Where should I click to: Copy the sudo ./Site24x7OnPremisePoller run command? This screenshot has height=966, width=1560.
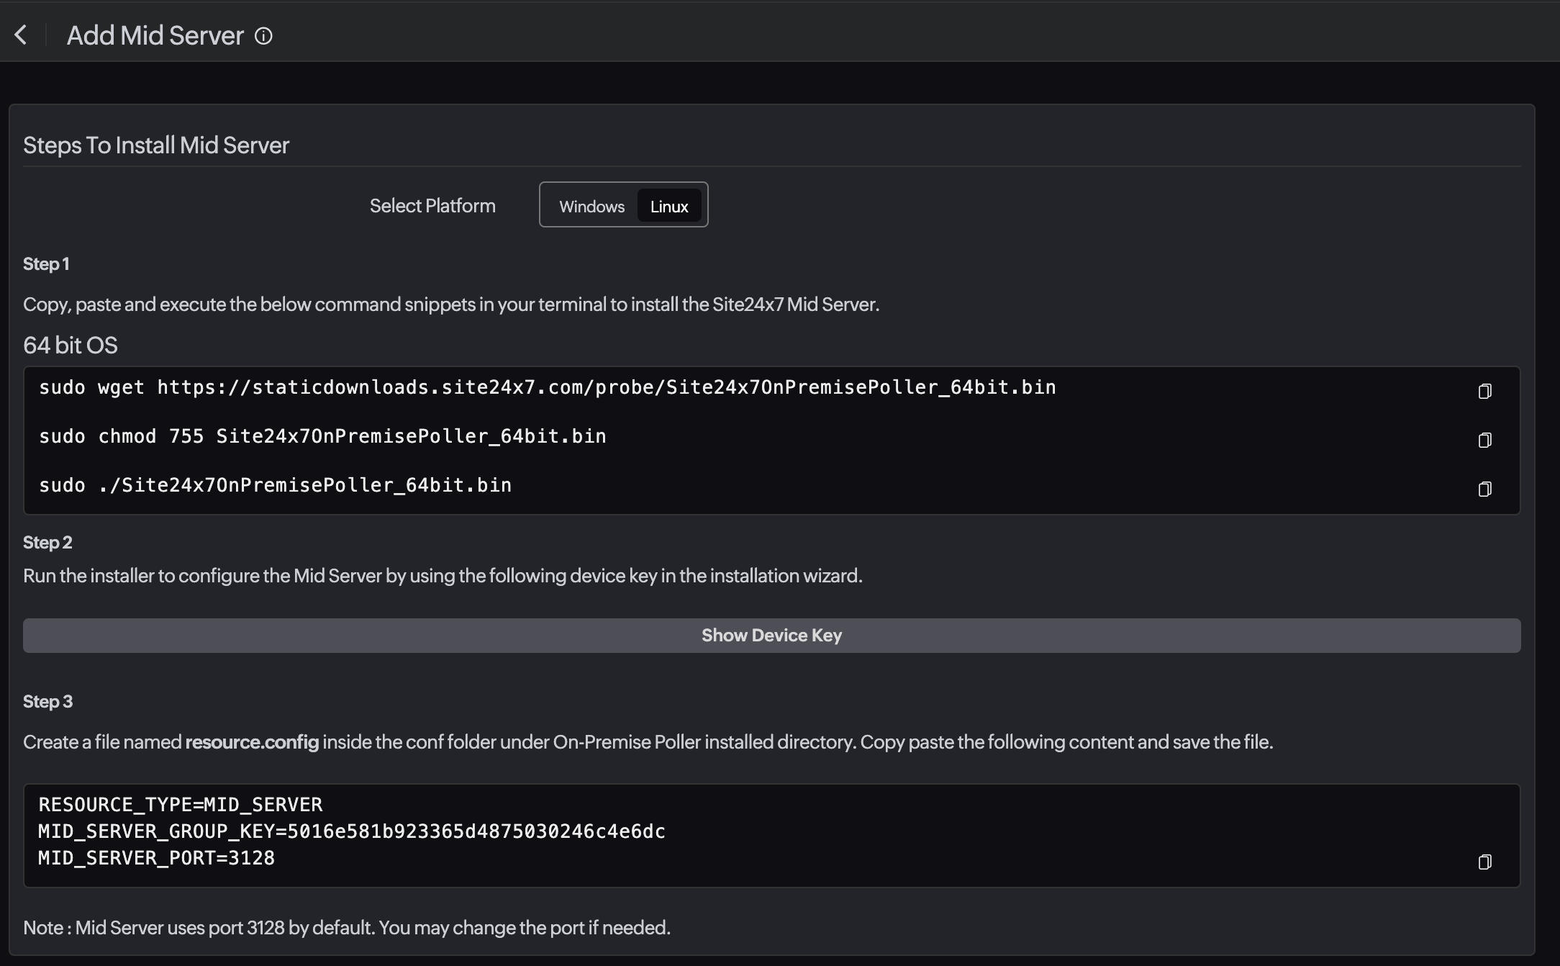click(1484, 489)
